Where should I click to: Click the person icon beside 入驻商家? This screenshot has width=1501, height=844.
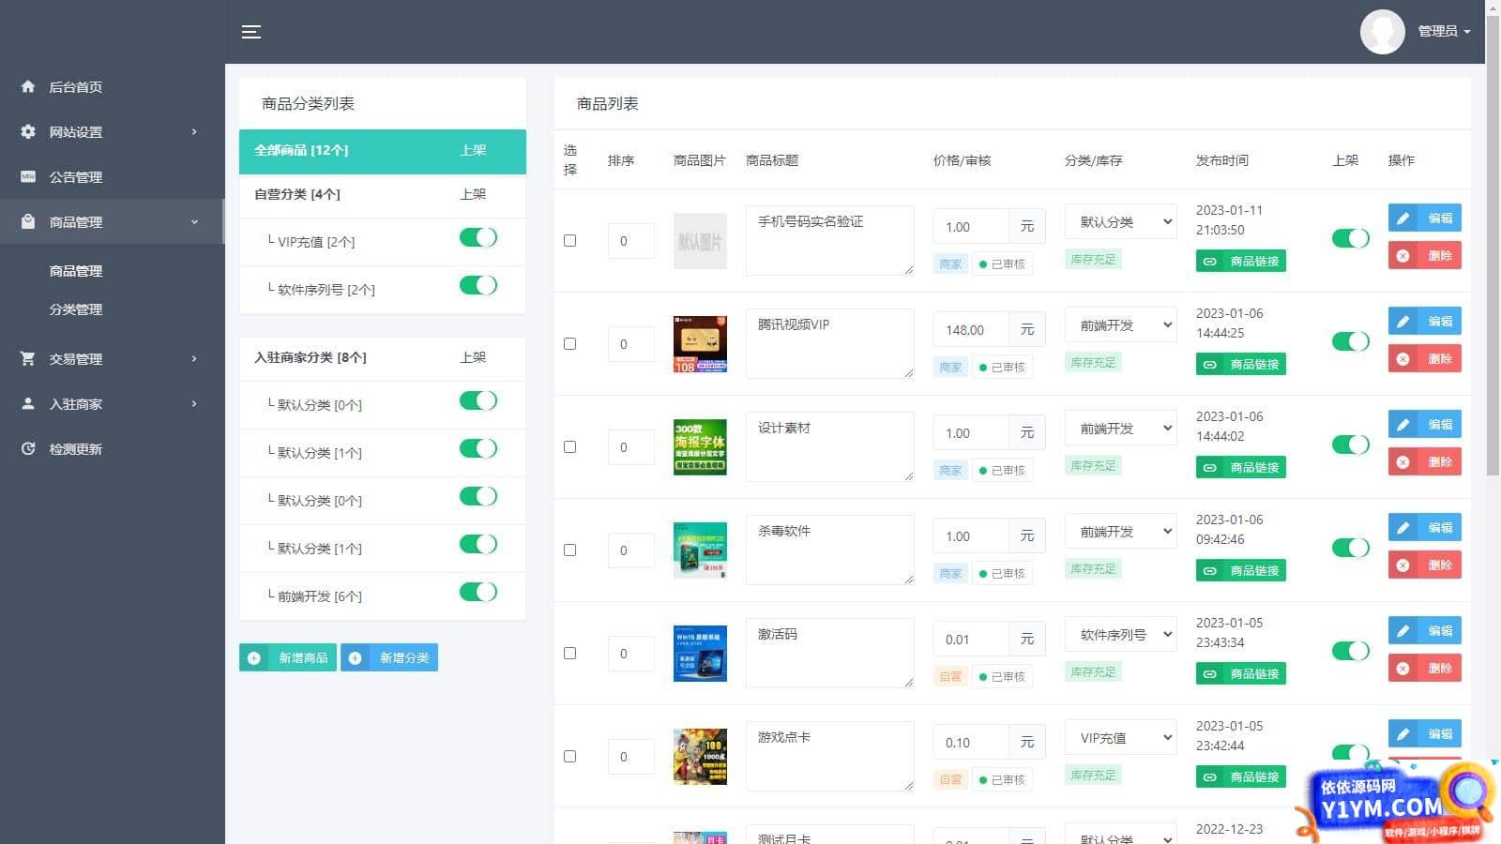click(28, 403)
